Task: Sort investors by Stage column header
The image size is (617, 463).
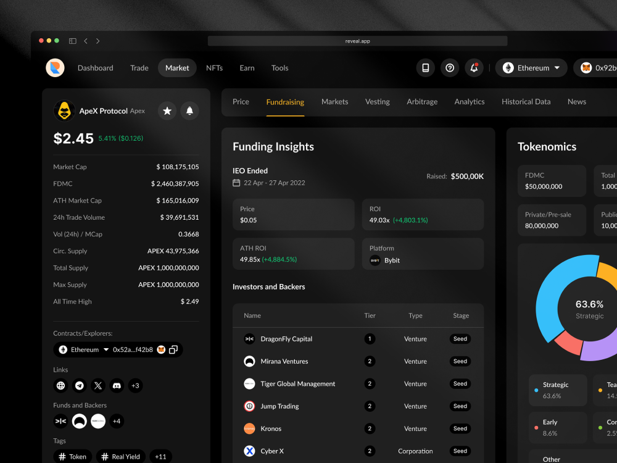Action: [x=461, y=315]
